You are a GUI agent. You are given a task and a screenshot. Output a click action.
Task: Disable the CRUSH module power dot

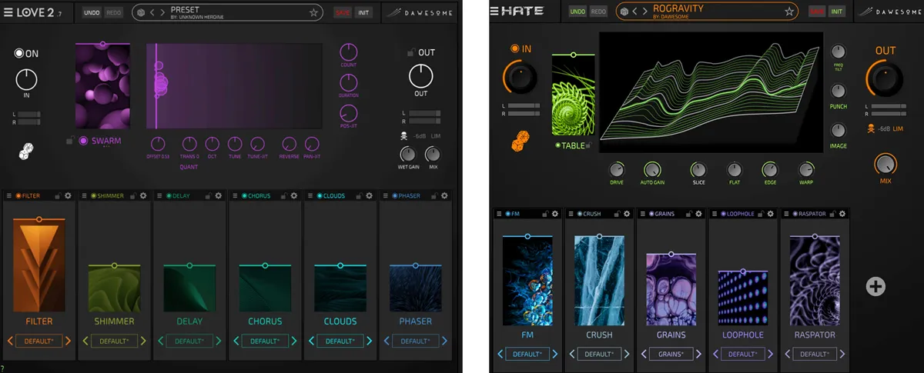580,213
